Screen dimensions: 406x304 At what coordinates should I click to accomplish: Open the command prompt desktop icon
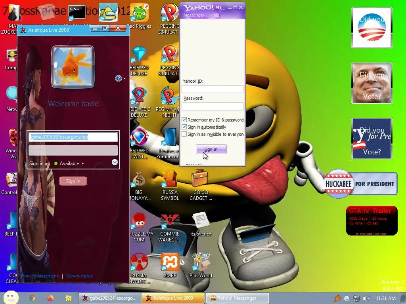(77, 13)
